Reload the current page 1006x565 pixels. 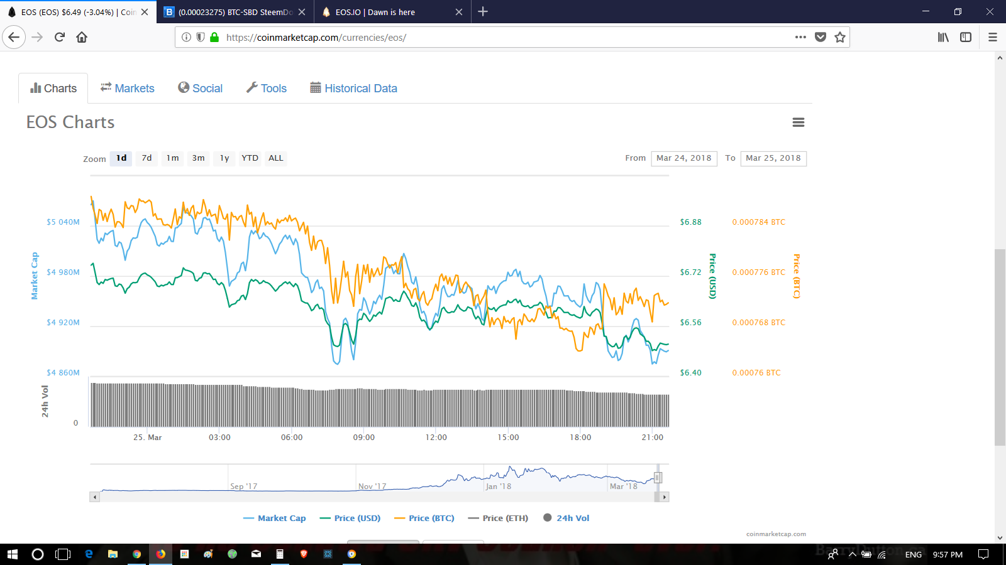coord(60,37)
